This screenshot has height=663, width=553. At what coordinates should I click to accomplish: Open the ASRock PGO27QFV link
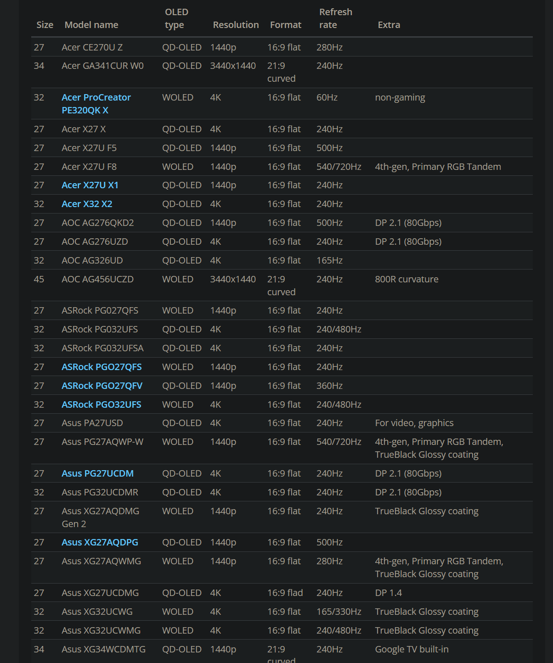102,386
